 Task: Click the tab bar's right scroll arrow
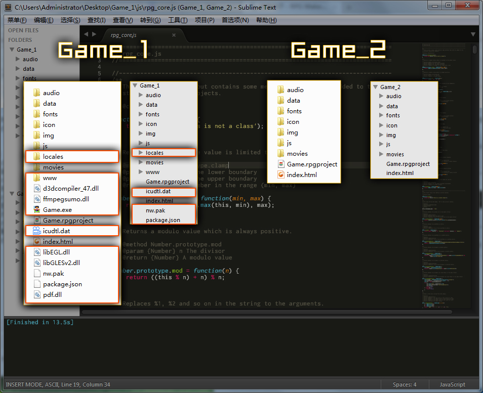pos(94,34)
